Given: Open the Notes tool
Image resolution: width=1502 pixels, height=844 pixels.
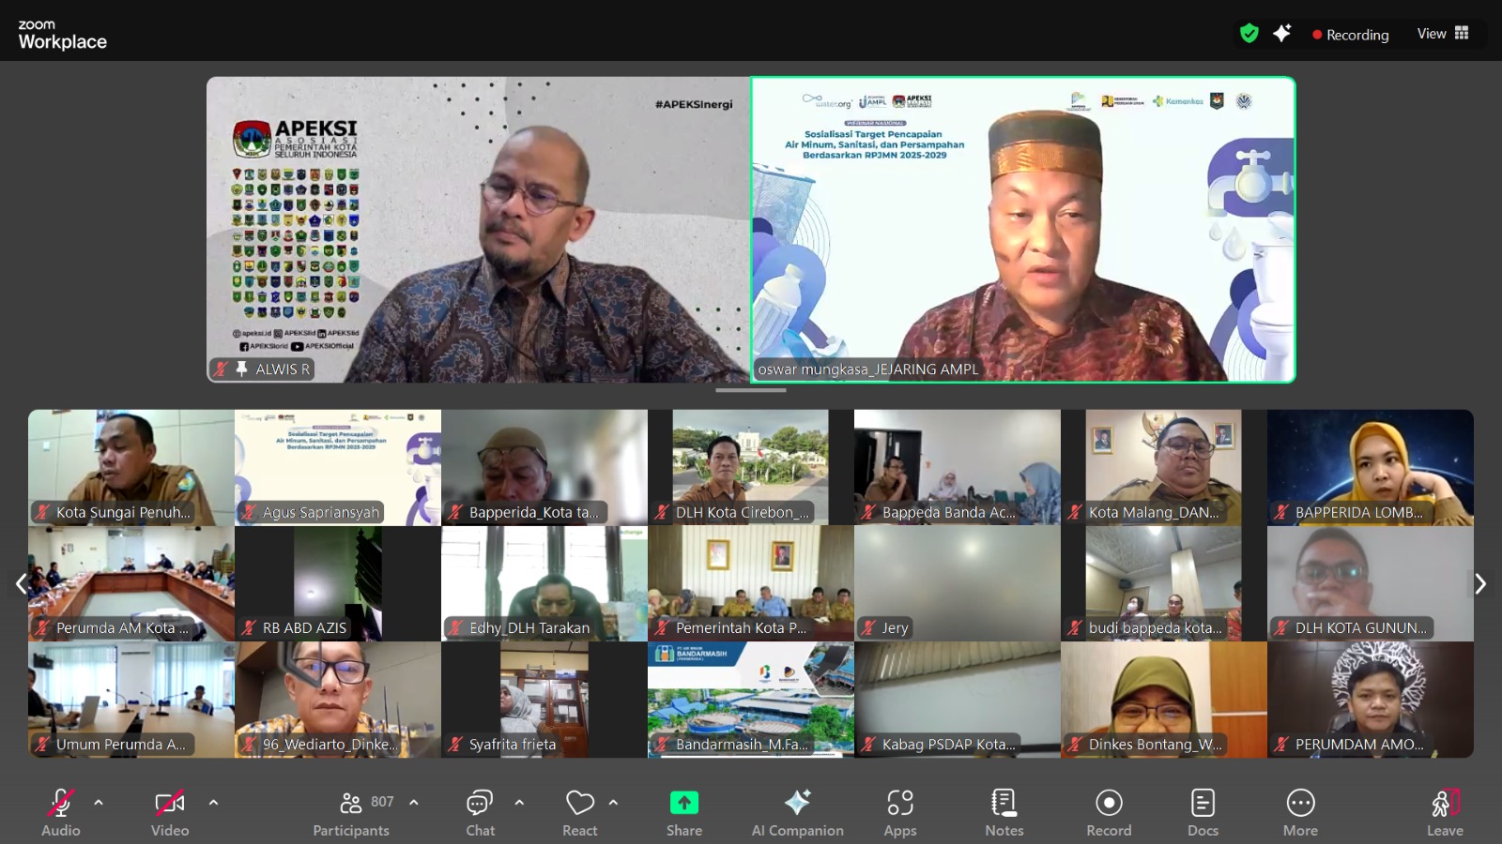Looking at the screenshot, I should pyautogui.click(x=1004, y=811).
